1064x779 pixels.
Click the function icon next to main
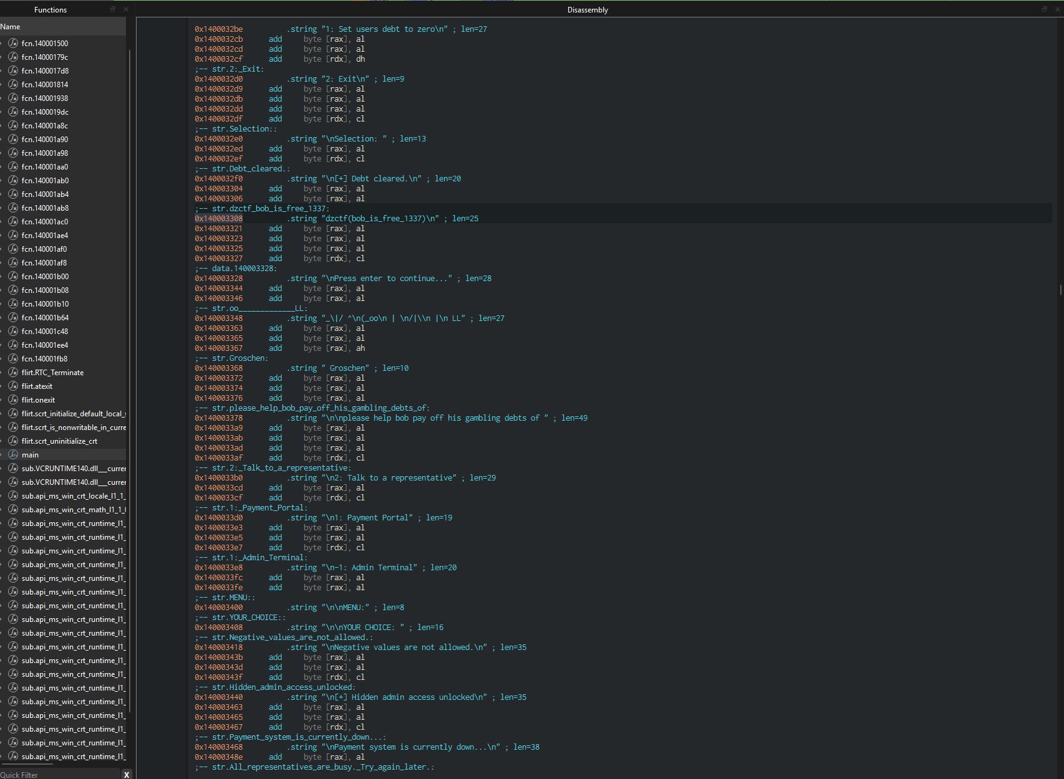click(x=13, y=454)
